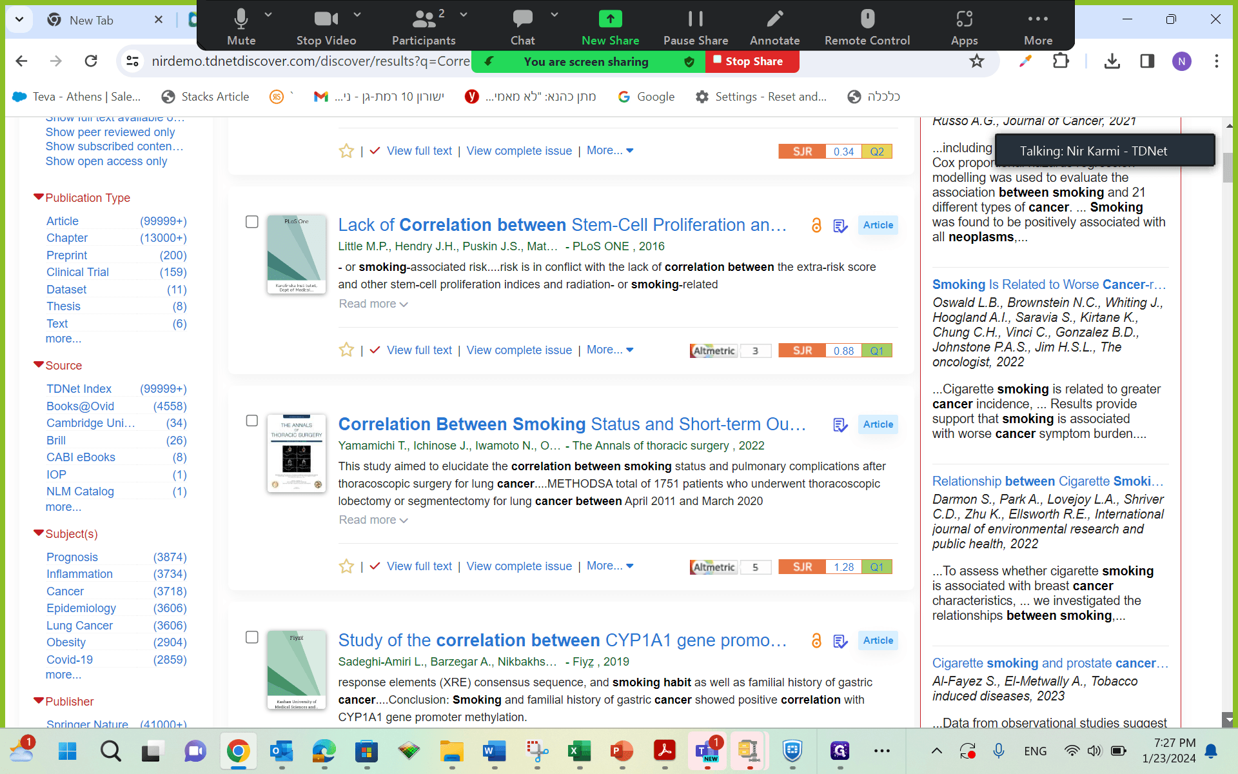Open Mute options arrow in Zoom
Screen dimensions: 1238x774
point(268,14)
